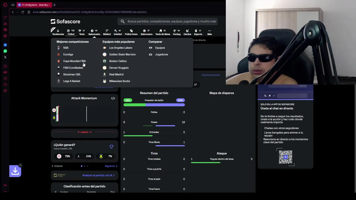Vote for the home team at 79%

64,156
